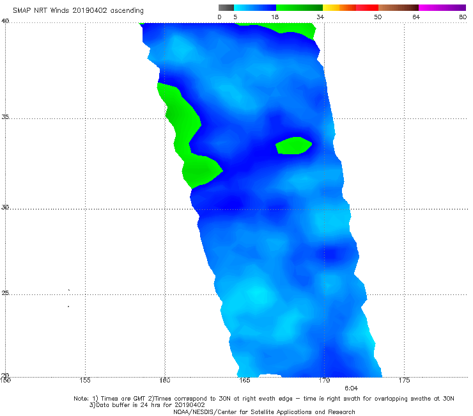Click the longitude label '160'
Viewport: 473px width, 416px height.
pos(165,380)
